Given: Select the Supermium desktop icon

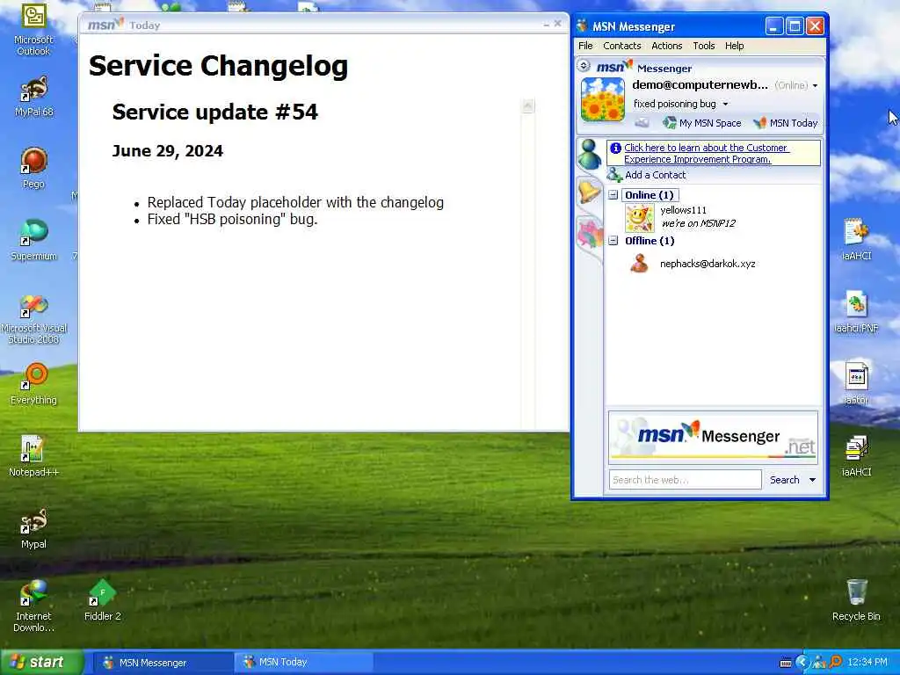Looking at the screenshot, I should point(34,240).
